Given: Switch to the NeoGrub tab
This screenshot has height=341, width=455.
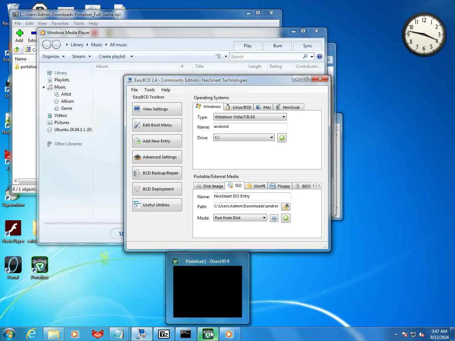Looking at the screenshot, I should point(288,107).
